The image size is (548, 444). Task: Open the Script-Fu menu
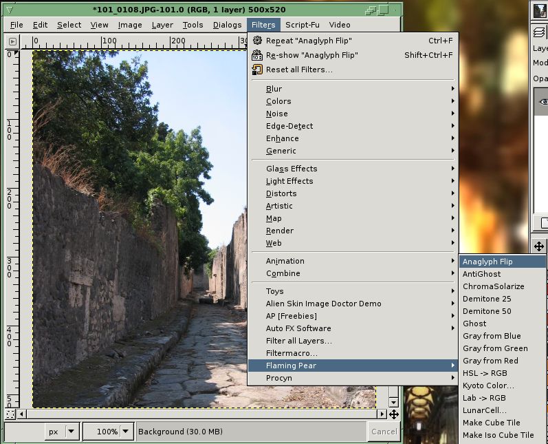pos(303,25)
